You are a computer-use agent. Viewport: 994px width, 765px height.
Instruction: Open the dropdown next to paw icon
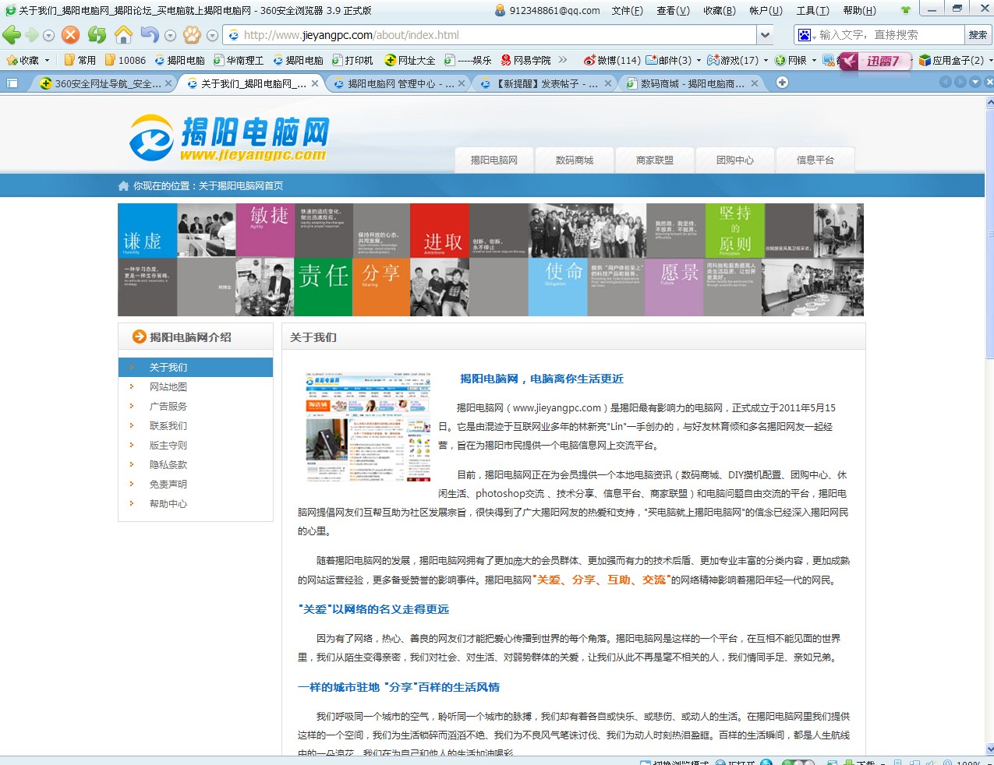point(212,36)
